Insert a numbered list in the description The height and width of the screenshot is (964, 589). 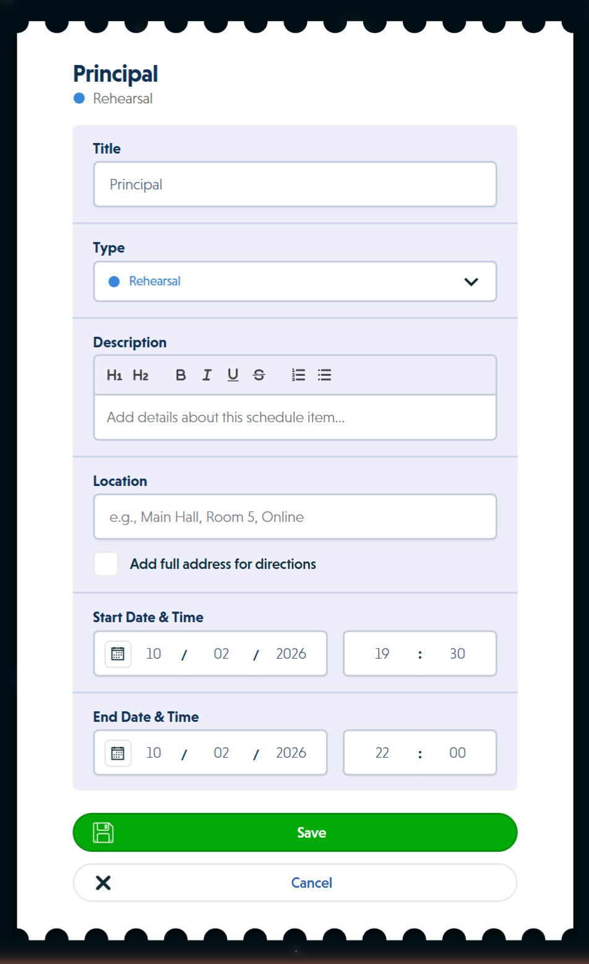point(298,375)
